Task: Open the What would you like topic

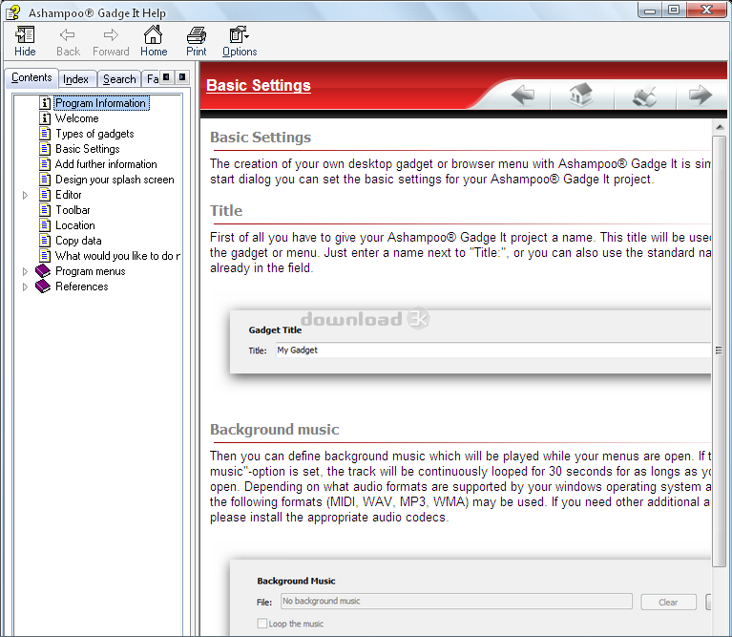Action: 117,256
